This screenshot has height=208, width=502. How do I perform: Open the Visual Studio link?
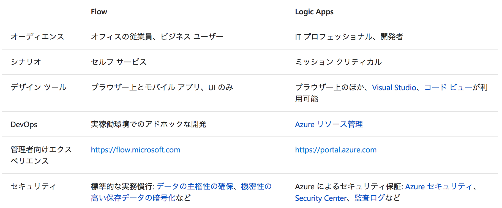pyautogui.click(x=394, y=87)
